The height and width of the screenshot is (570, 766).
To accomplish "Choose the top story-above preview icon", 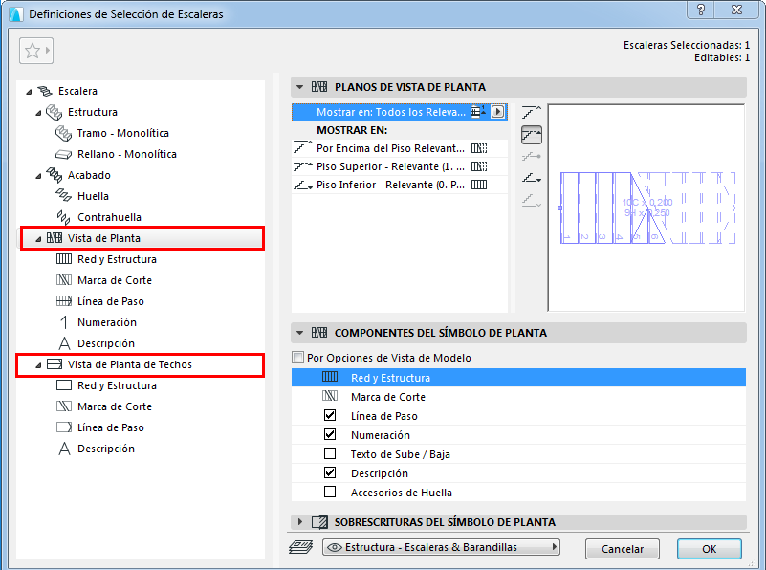I will point(532,113).
